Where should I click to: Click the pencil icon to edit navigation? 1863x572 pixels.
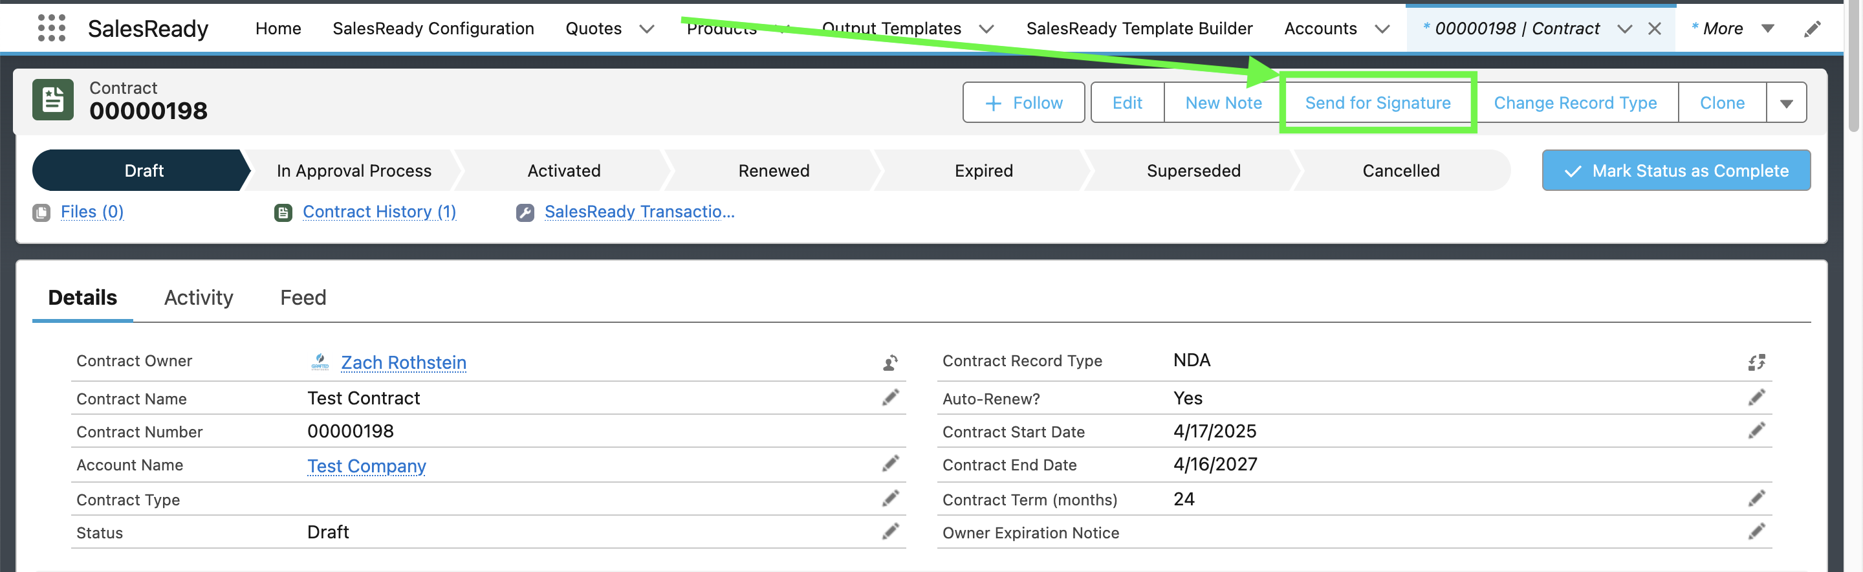click(x=1812, y=29)
